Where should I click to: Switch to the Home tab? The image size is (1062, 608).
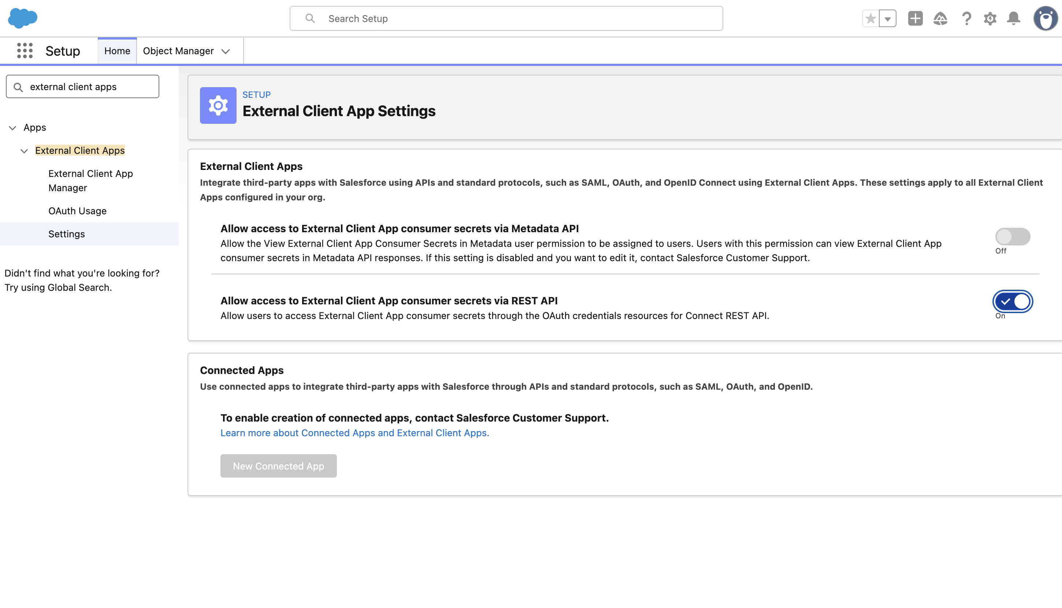coord(117,51)
